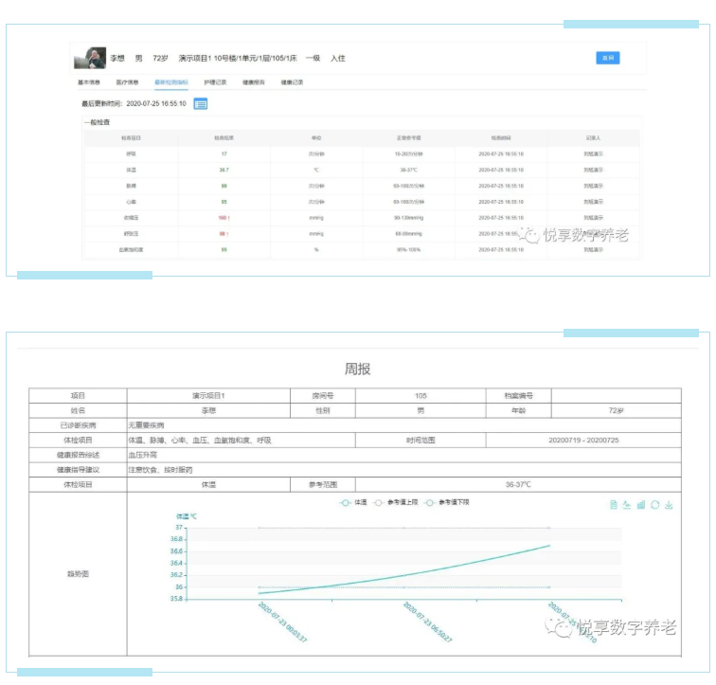
Task: Download chart as image icon
Action: [x=669, y=505]
